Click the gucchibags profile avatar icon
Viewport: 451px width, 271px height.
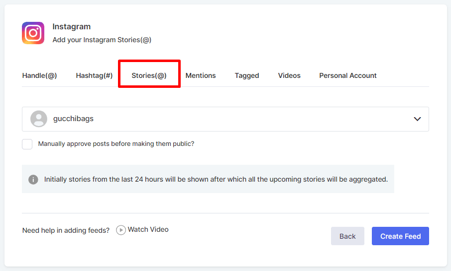pyautogui.click(x=39, y=119)
